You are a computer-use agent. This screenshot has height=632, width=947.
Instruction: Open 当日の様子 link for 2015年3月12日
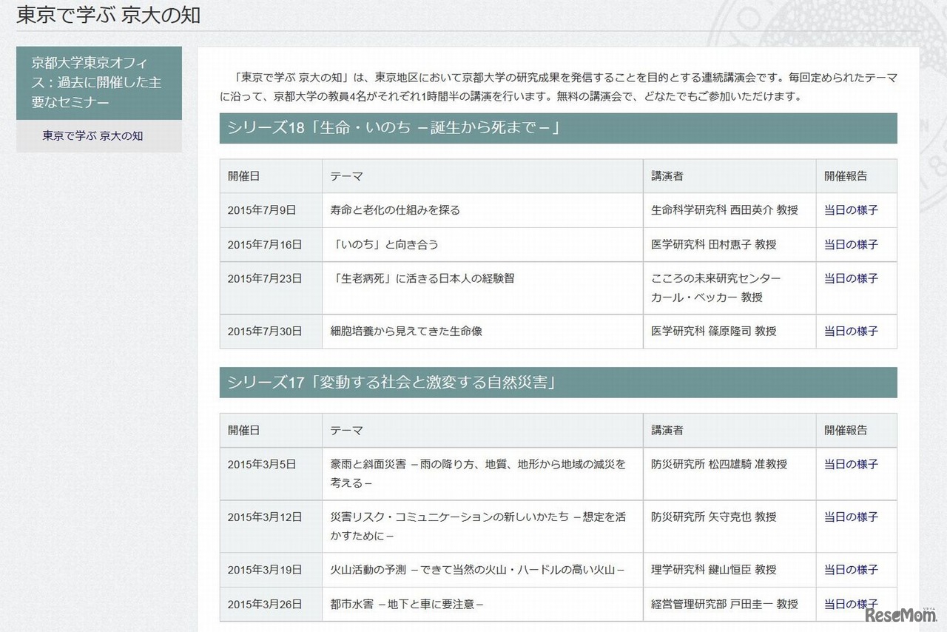(851, 517)
